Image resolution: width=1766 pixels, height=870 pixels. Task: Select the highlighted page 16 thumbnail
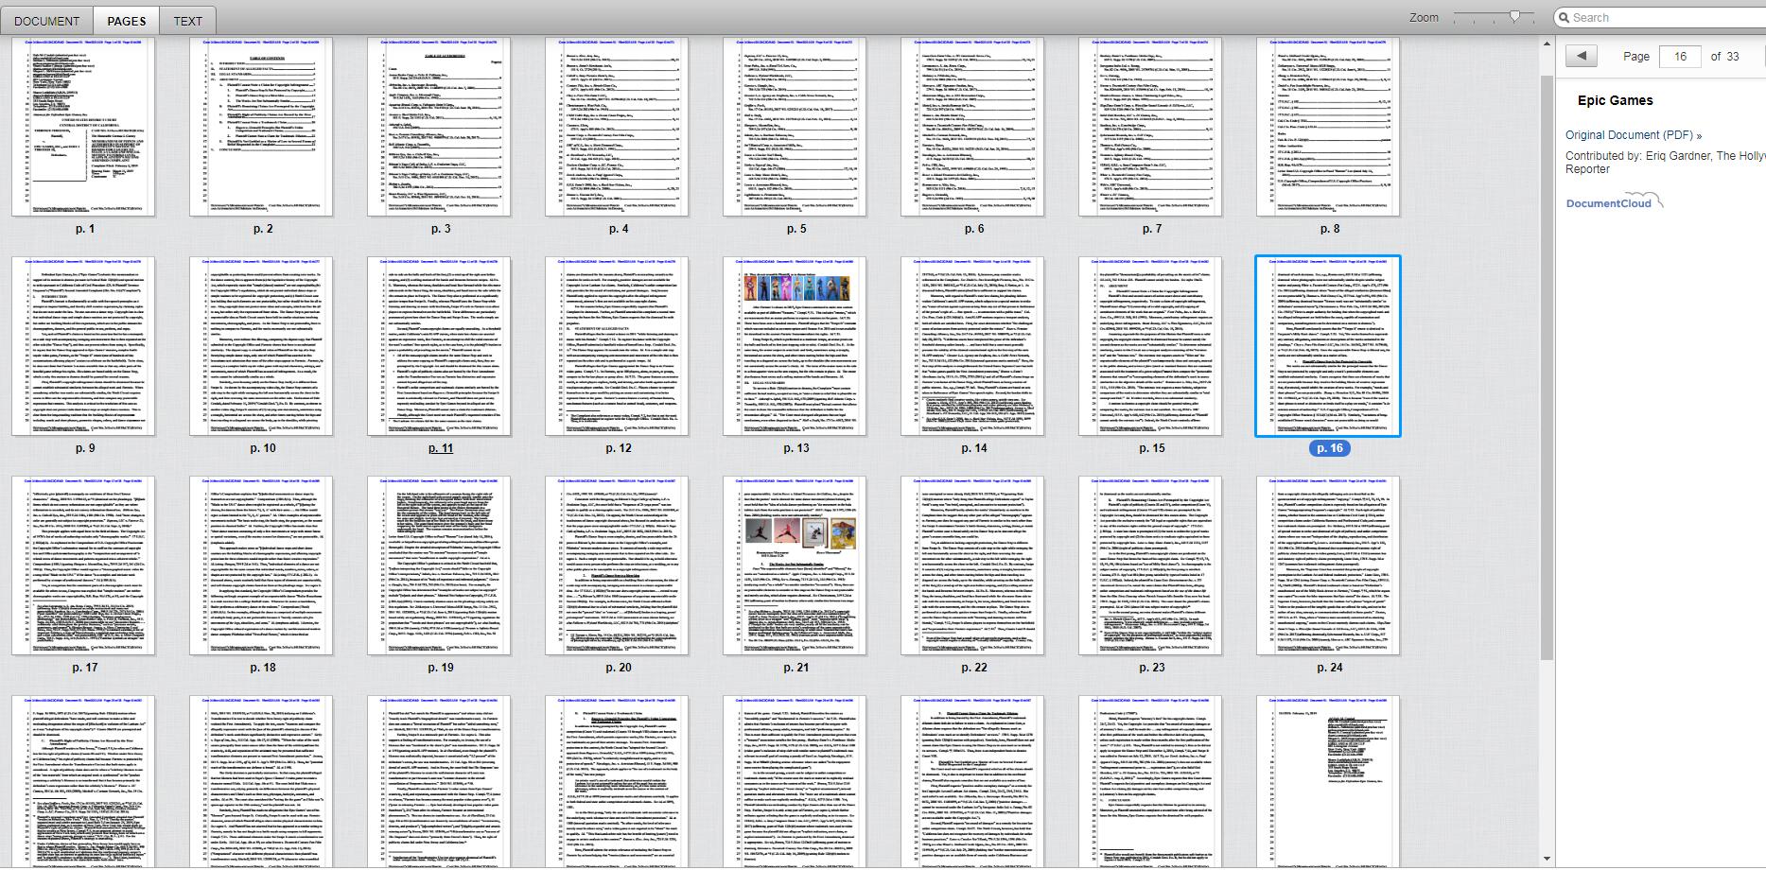(1328, 346)
